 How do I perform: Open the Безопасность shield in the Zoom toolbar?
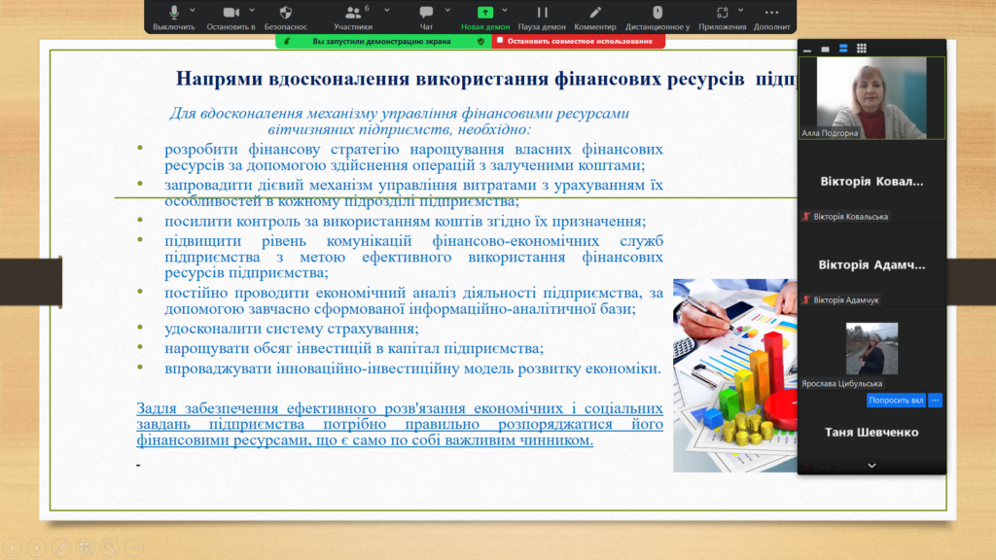click(x=286, y=17)
